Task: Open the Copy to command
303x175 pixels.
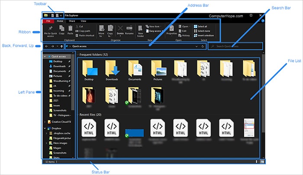Action: point(110,31)
